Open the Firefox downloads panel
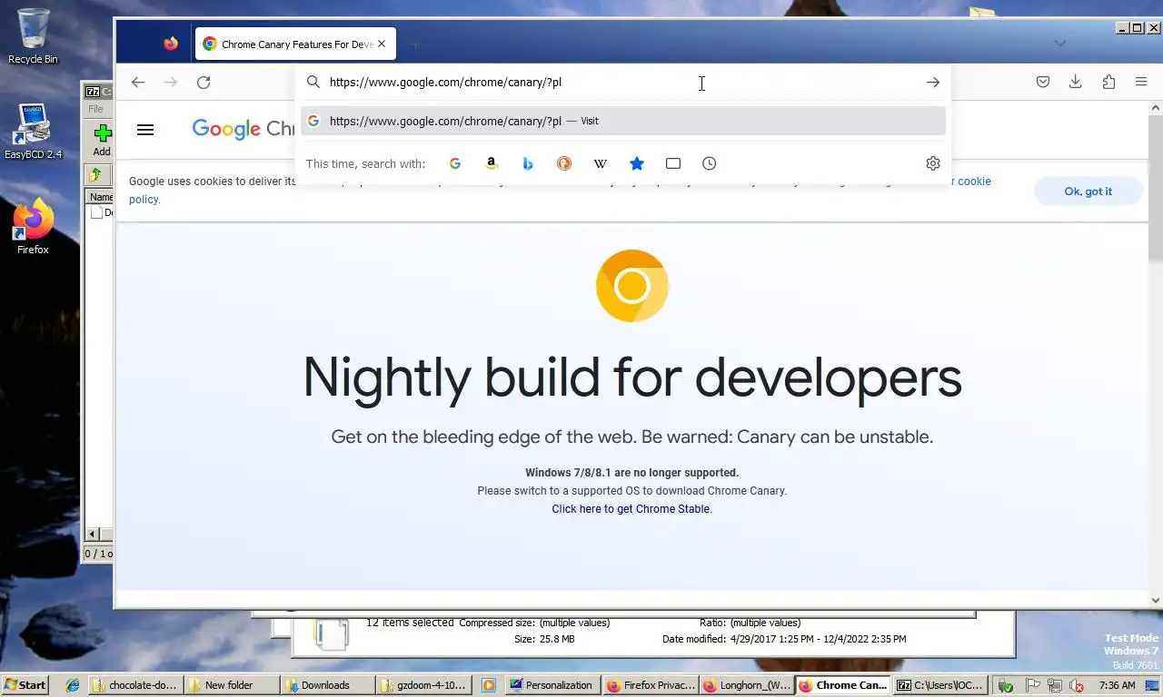 click(1076, 83)
